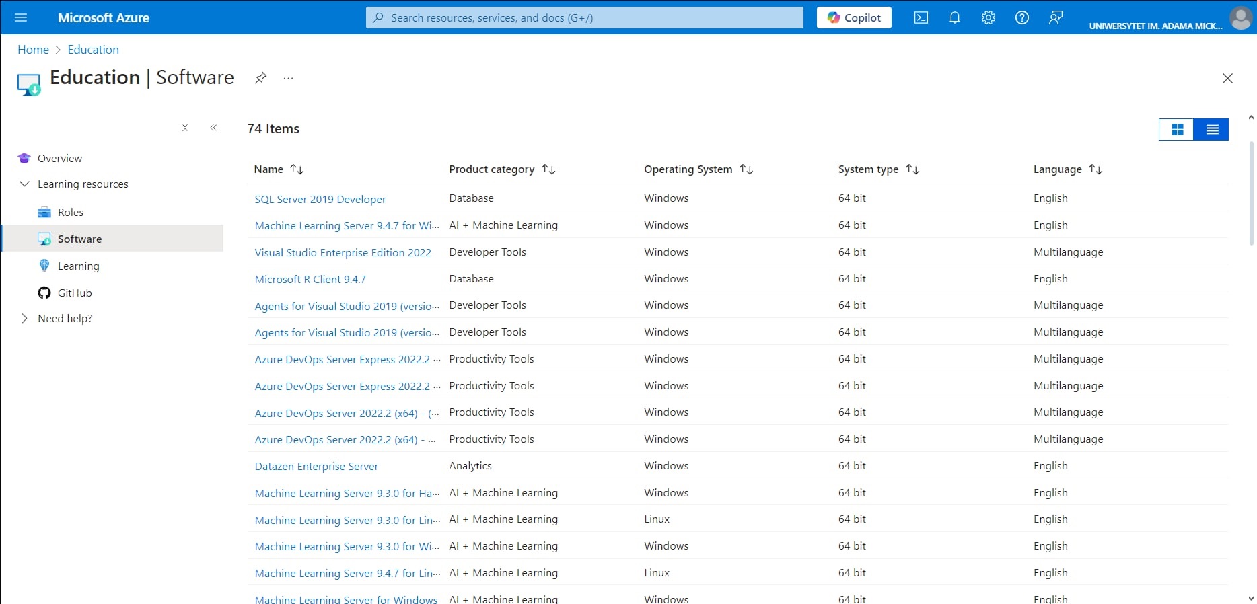Click the Learning lightbulb icon in sidebar
Image resolution: width=1257 pixels, height=604 pixels.
point(44,266)
